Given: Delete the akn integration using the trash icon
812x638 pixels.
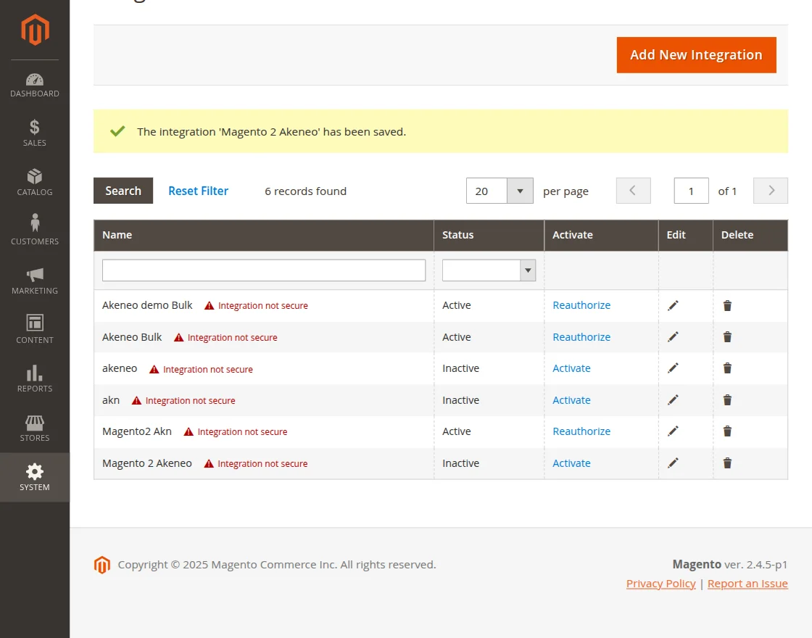Looking at the screenshot, I should pyautogui.click(x=727, y=399).
